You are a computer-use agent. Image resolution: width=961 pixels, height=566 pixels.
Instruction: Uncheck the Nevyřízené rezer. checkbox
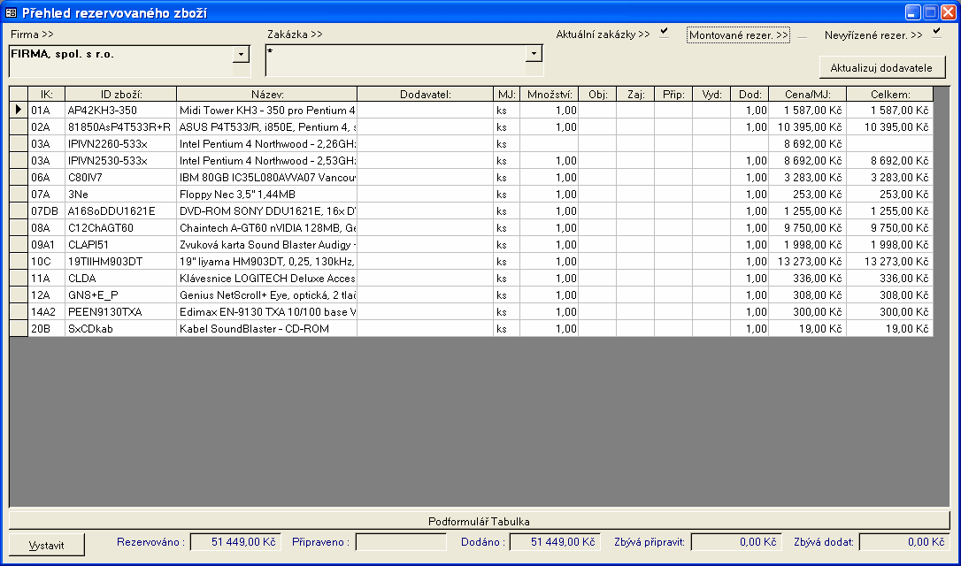click(936, 34)
